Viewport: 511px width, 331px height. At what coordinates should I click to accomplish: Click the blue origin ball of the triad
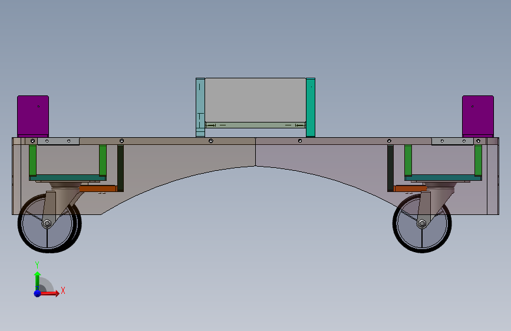point(38,293)
